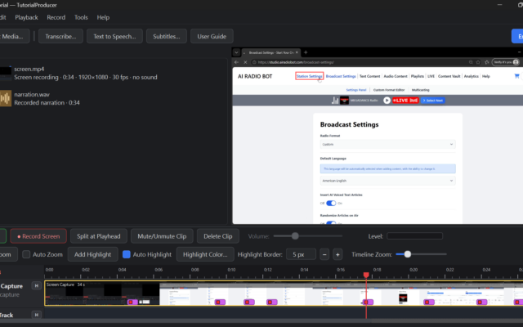Close the Broadcast Settings browser tab
This screenshot has height=327, width=523.
(297, 52)
